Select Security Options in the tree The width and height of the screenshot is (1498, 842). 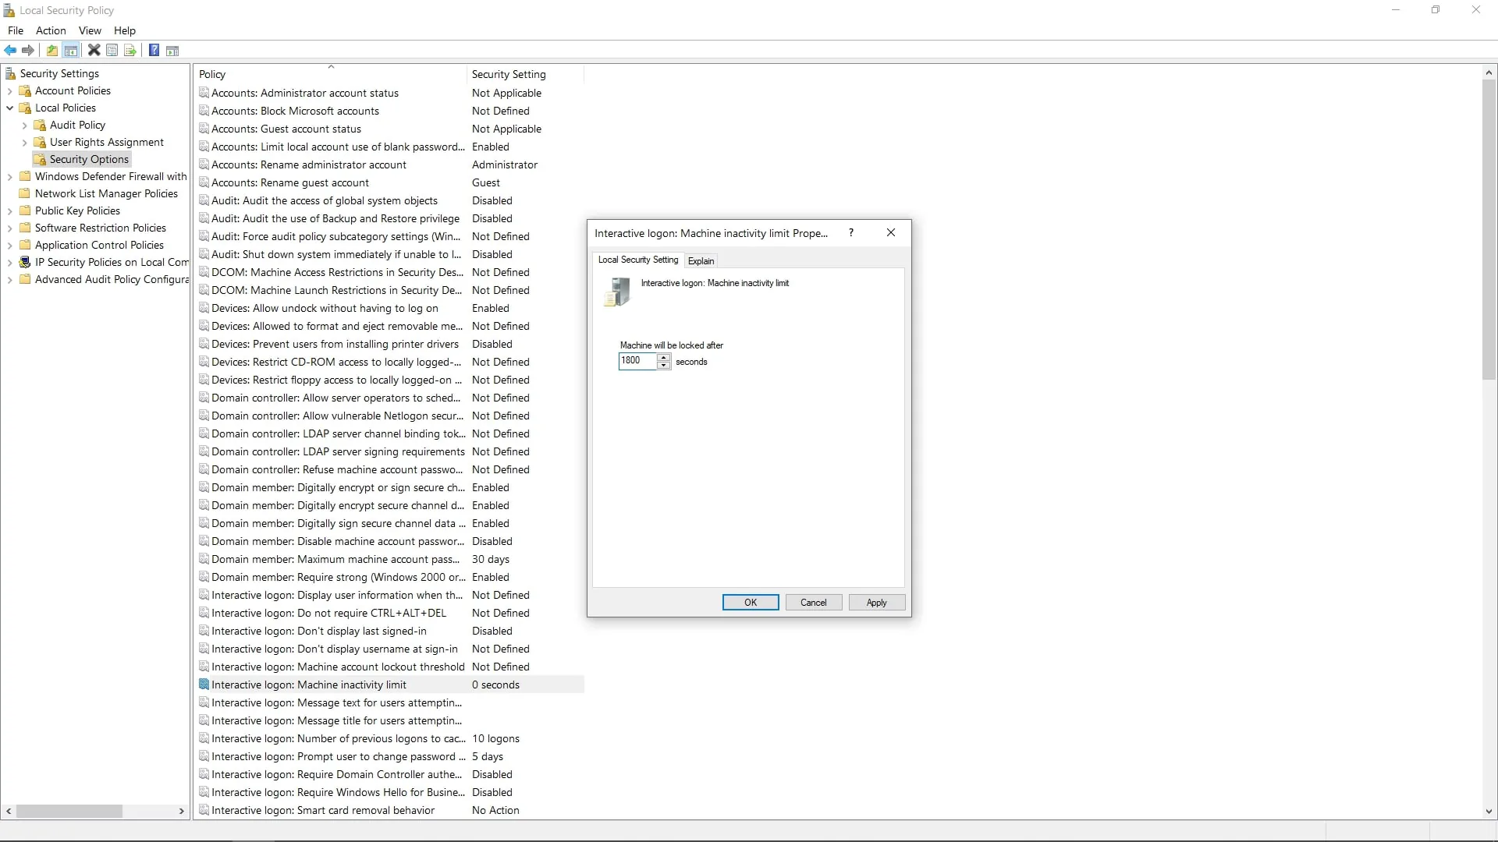click(x=89, y=159)
